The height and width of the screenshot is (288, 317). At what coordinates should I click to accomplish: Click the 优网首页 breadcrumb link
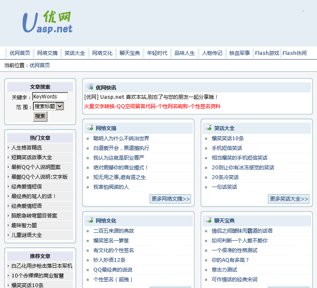tap(40, 65)
